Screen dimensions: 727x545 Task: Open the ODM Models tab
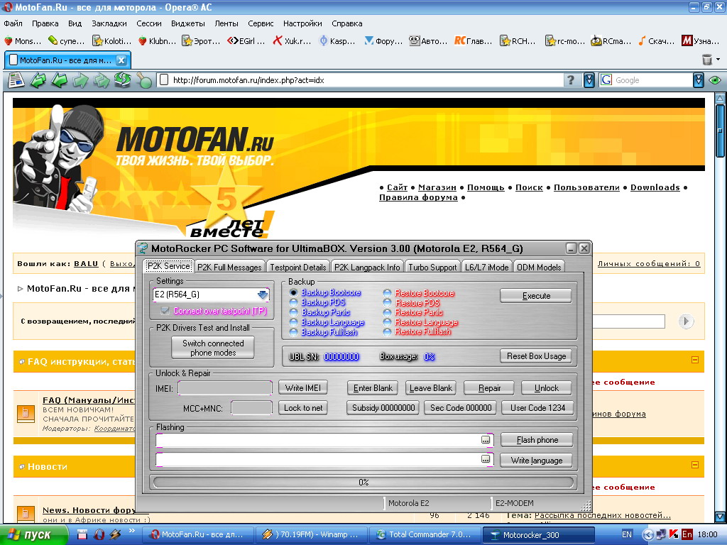point(539,267)
